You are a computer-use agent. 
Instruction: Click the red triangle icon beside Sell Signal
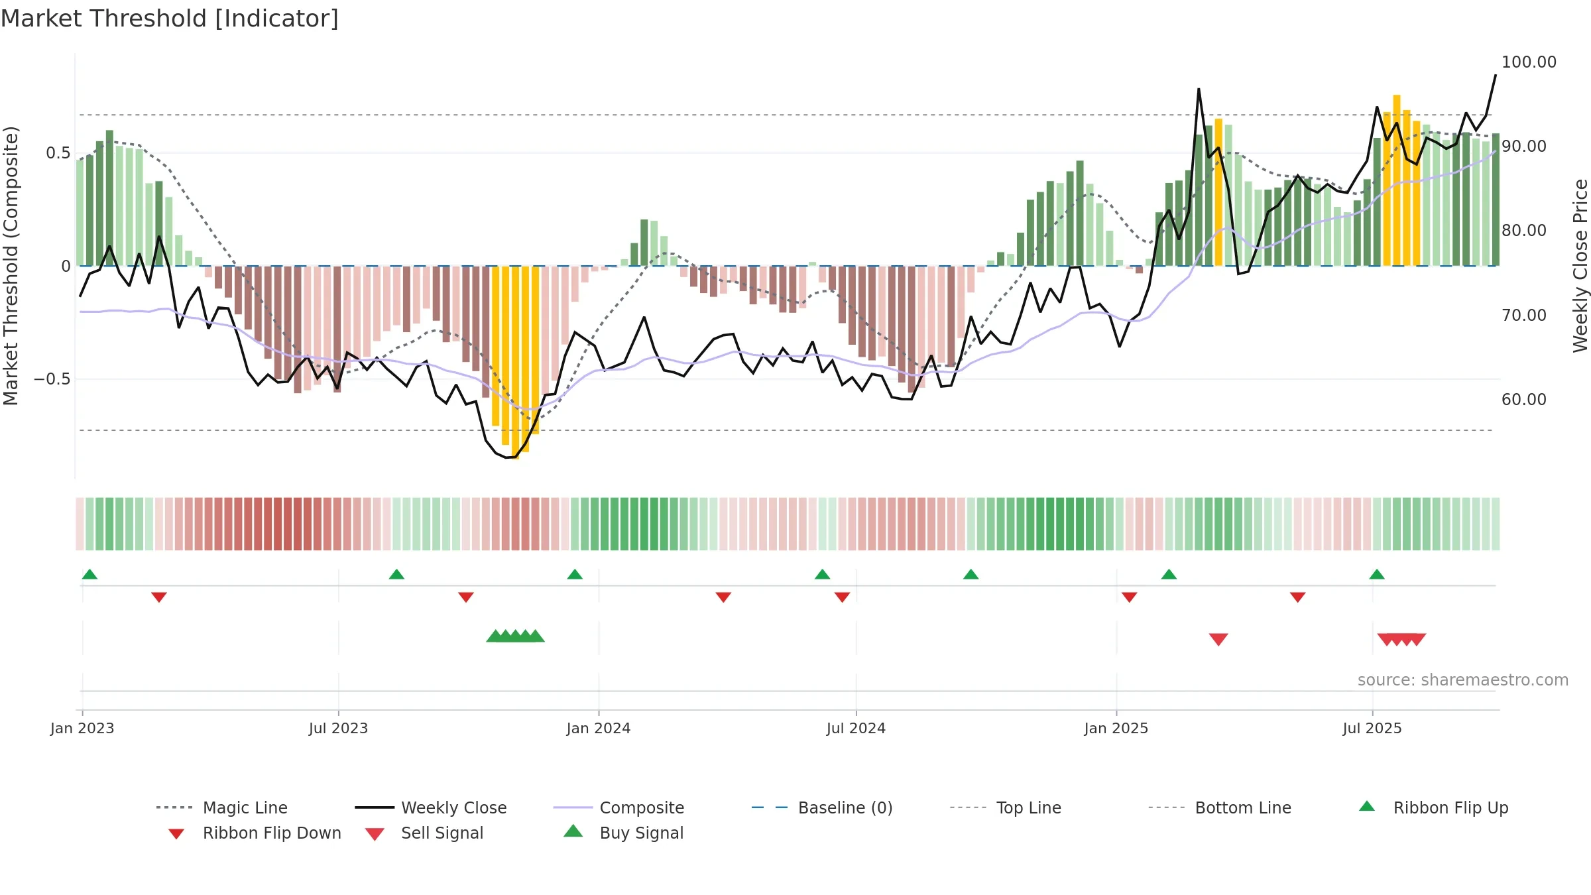375,834
